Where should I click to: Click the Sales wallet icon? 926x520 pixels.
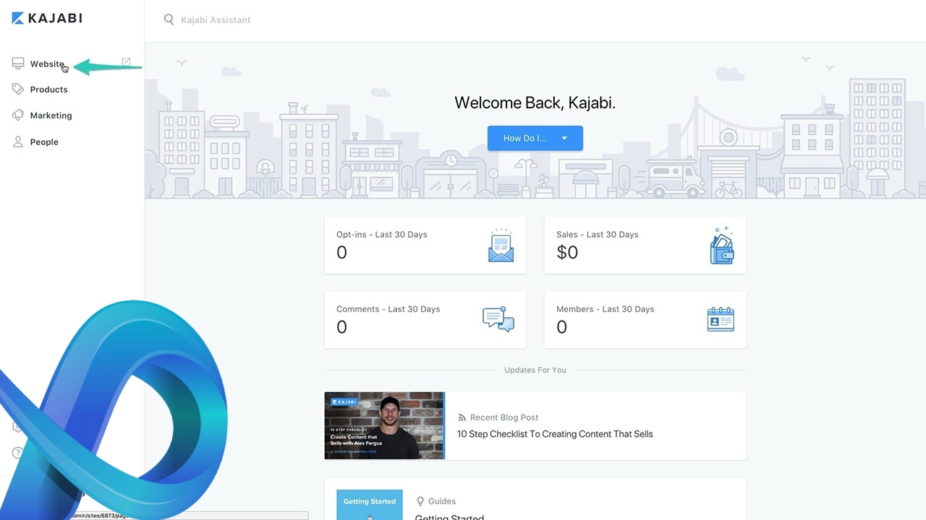(x=722, y=245)
